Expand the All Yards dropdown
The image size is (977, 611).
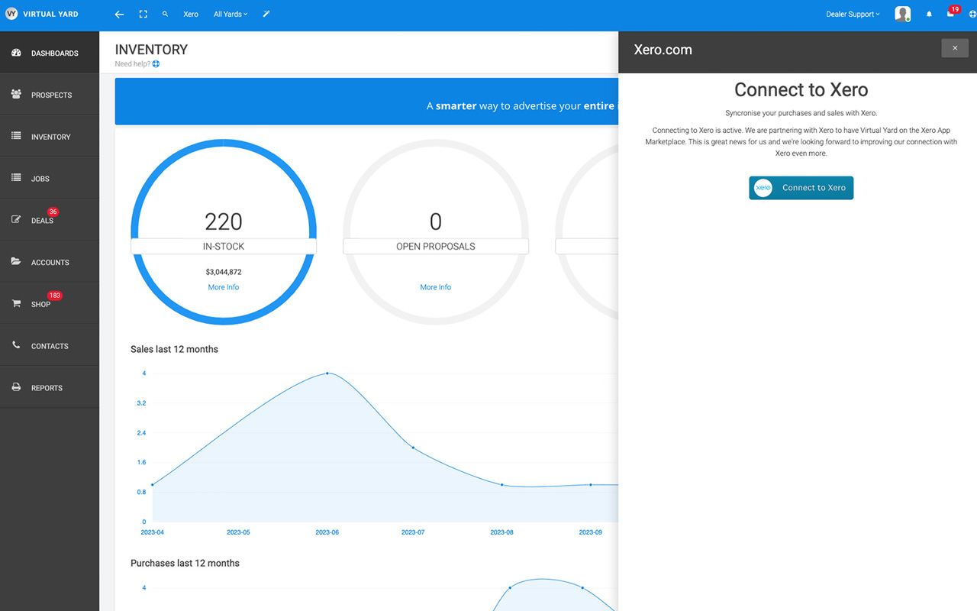click(231, 15)
